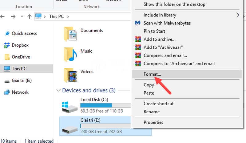Choose Compress to "Archive.rar" and email
Viewport: 246px width, 143px height.
pos(179,64)
